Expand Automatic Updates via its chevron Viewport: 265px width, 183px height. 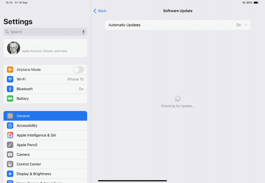(246, 25)
